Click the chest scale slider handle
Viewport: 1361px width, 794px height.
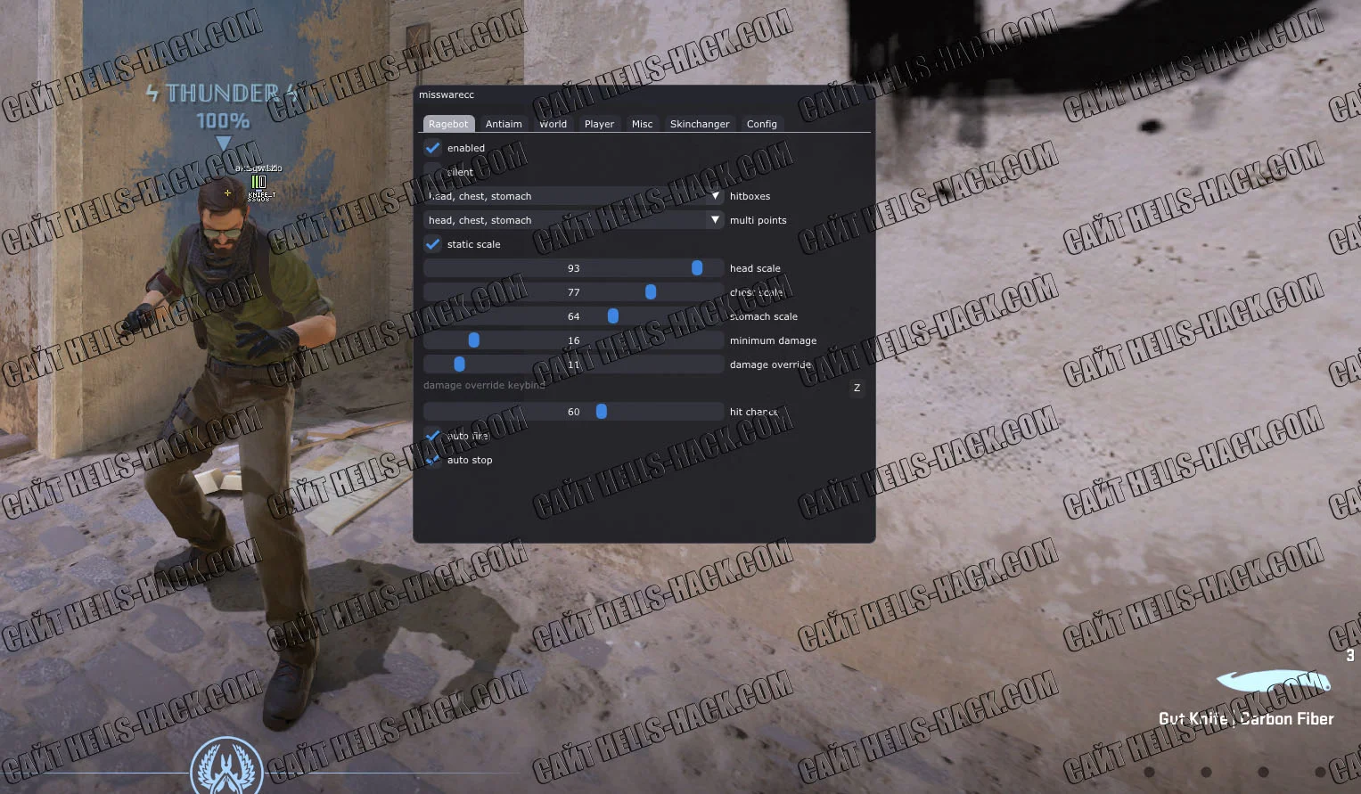click(651, 292)
